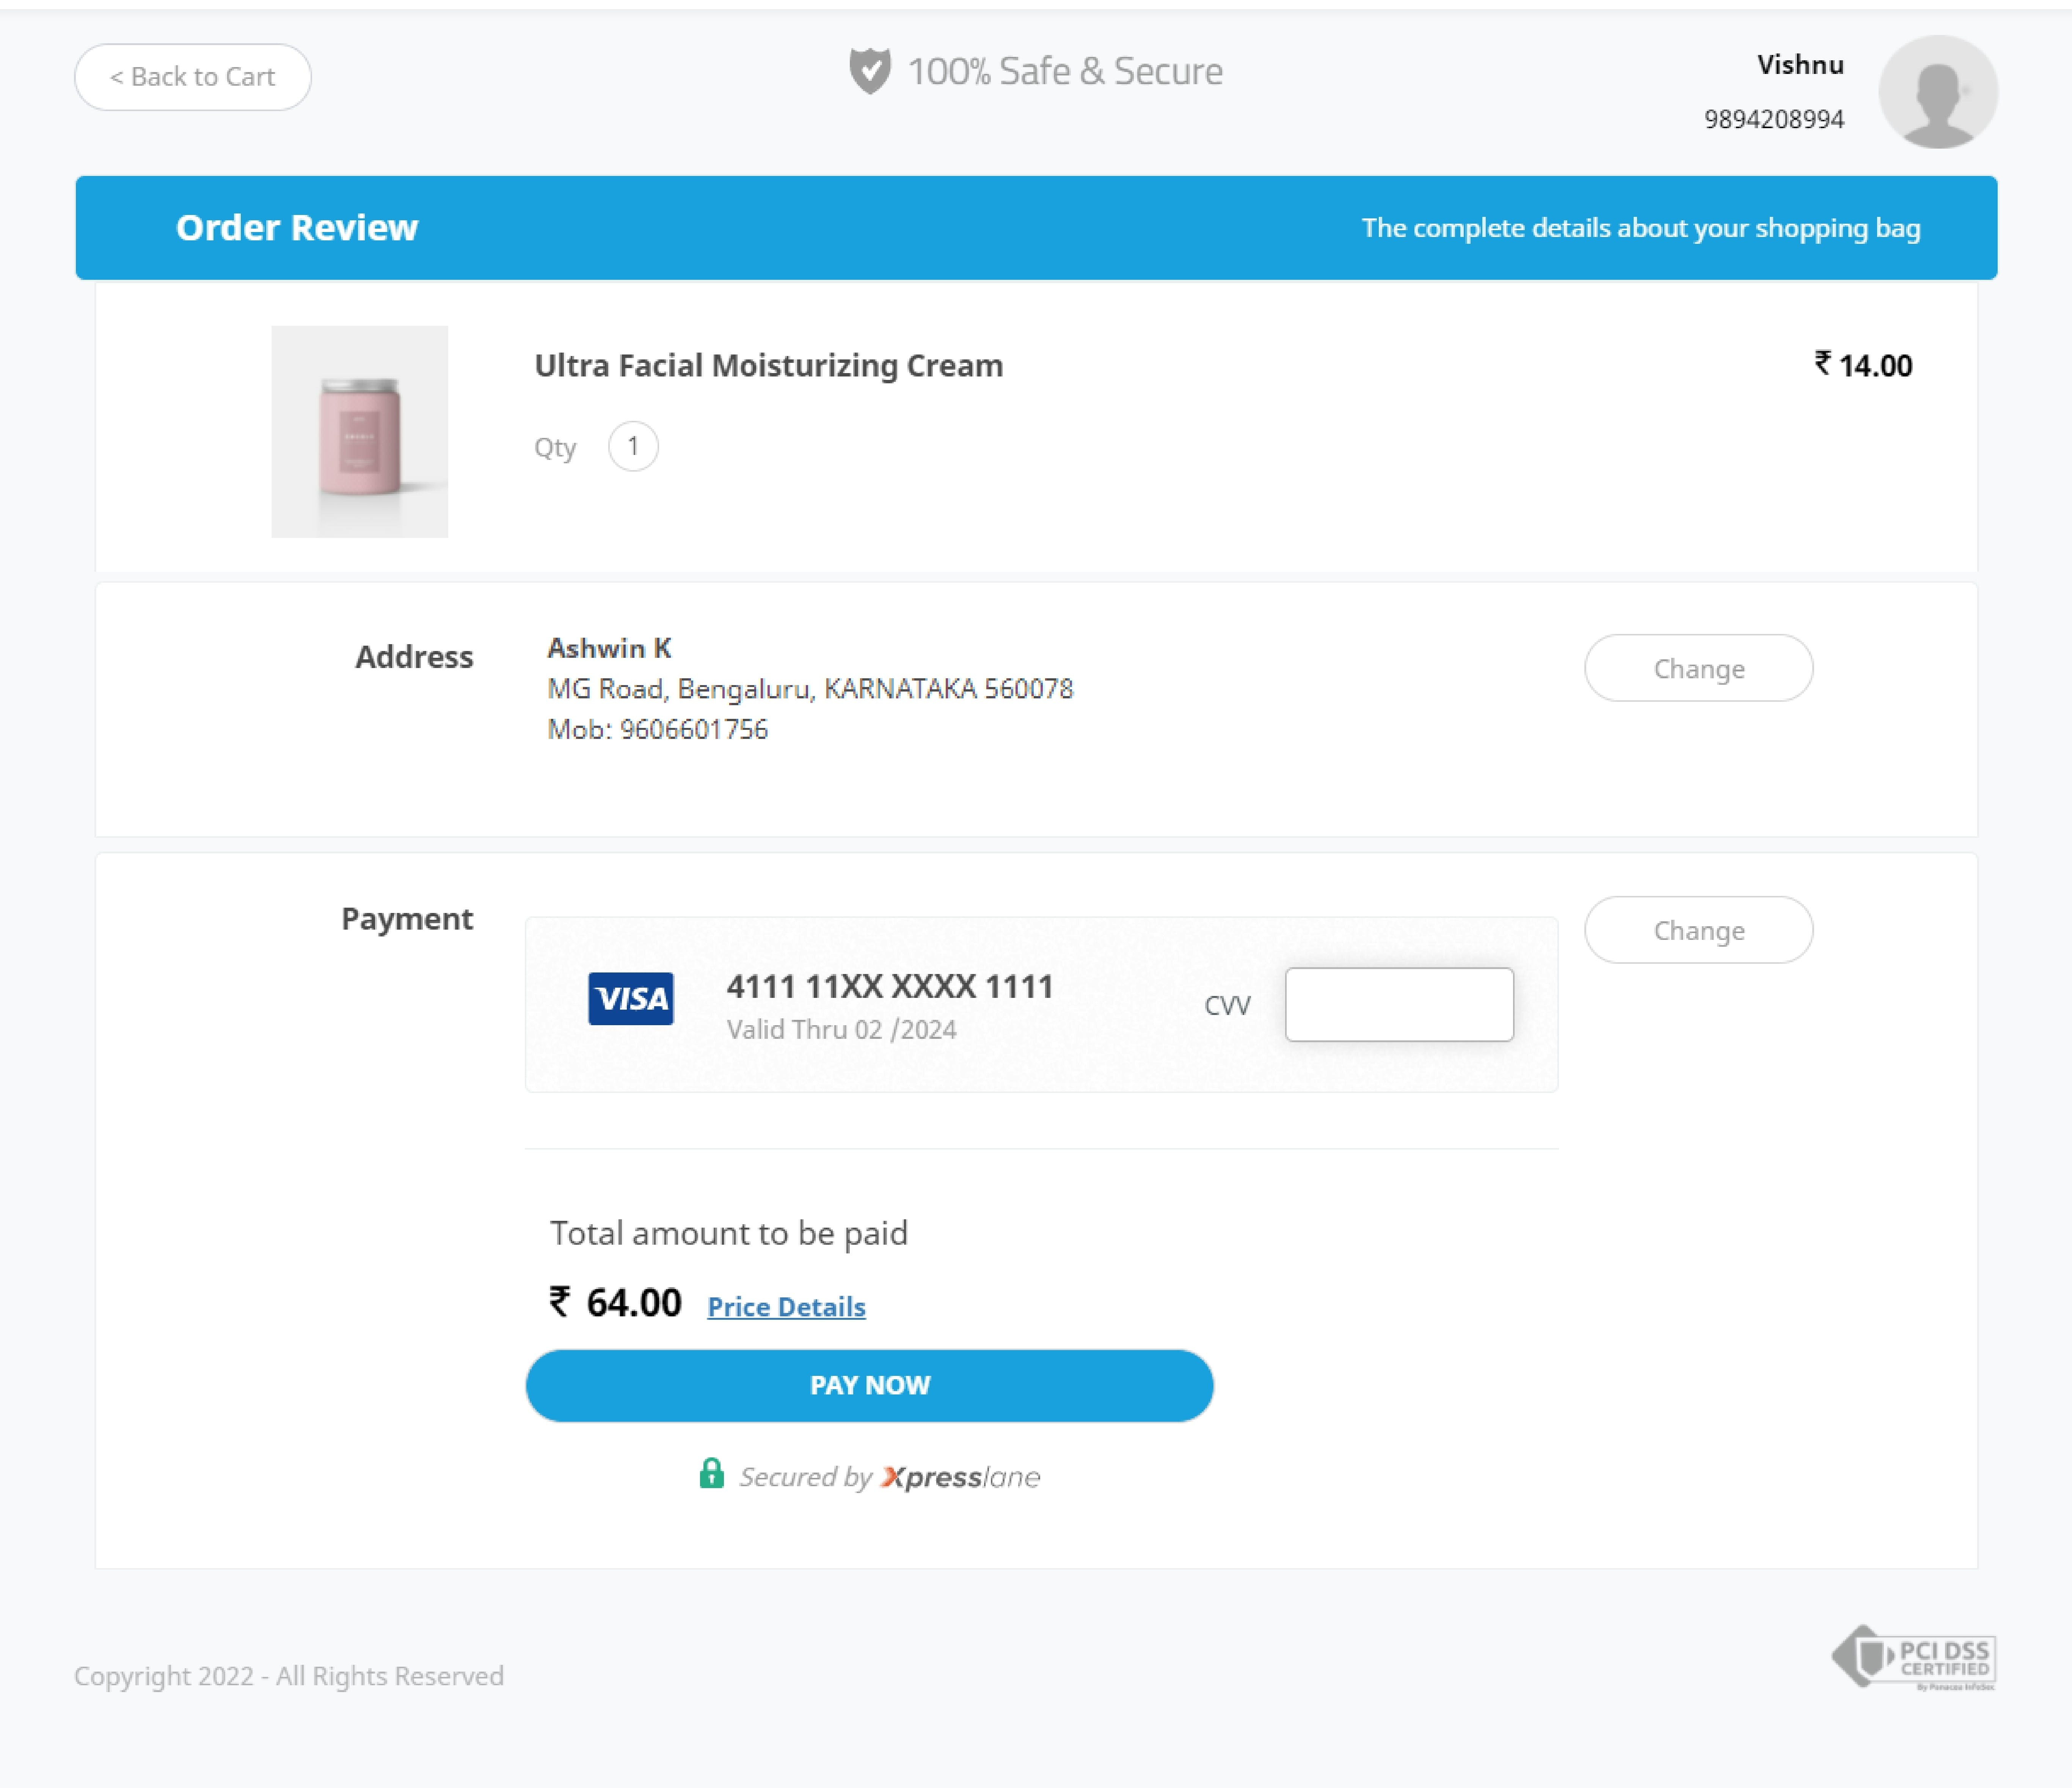Viewport: 2072px width, 1788px height.
Task: Change the delivery address
Action: pyautogui.click(x=1698, y=668)
